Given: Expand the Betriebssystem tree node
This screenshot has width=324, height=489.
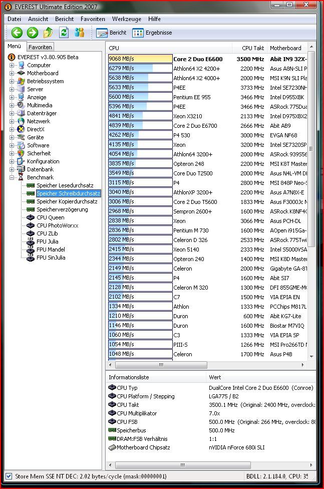Looking at the screenshot, I should [12, 81].
